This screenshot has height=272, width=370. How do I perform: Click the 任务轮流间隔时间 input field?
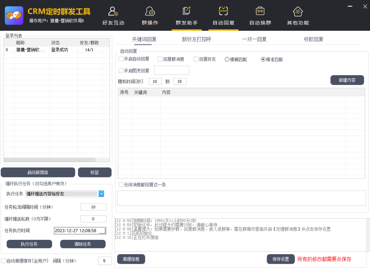coord(93,207)
